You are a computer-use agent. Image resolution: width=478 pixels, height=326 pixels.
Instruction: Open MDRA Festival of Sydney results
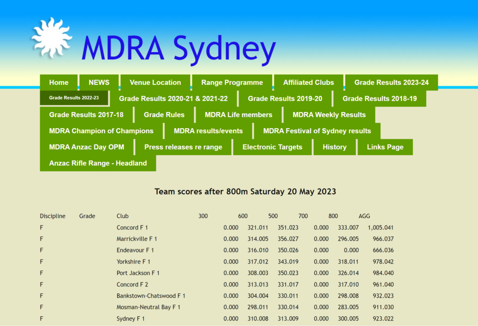click(x=317, y=131)
